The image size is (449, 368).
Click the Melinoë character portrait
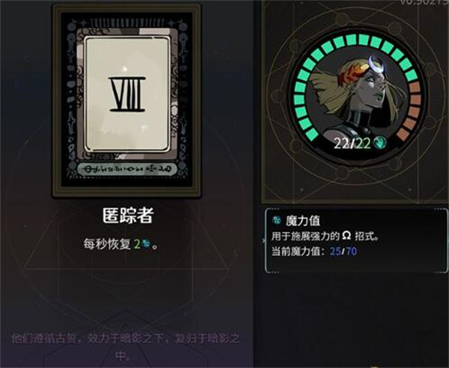click(x=355, y=96)
